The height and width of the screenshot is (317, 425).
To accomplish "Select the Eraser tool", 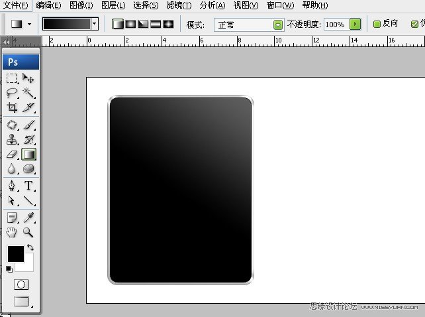I will pos(12,155).
